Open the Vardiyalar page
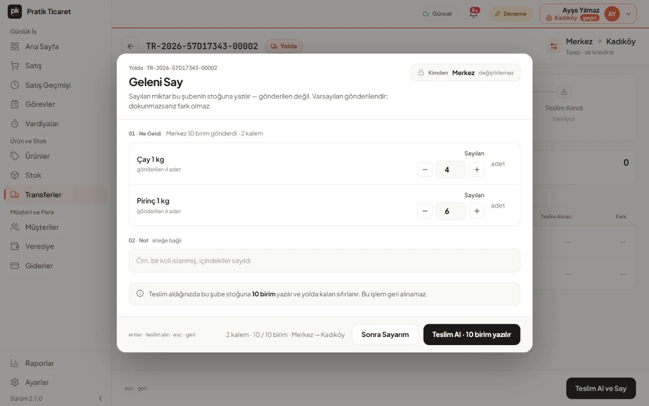 55,123
